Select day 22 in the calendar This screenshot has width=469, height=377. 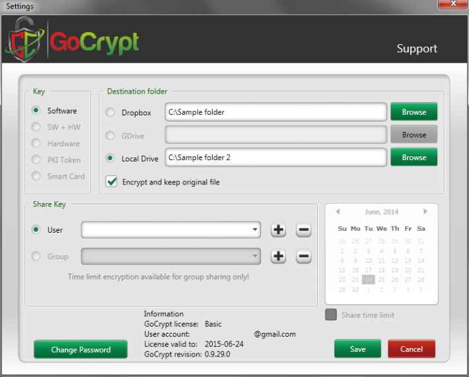pyautogui.click(x=342, y=279)
